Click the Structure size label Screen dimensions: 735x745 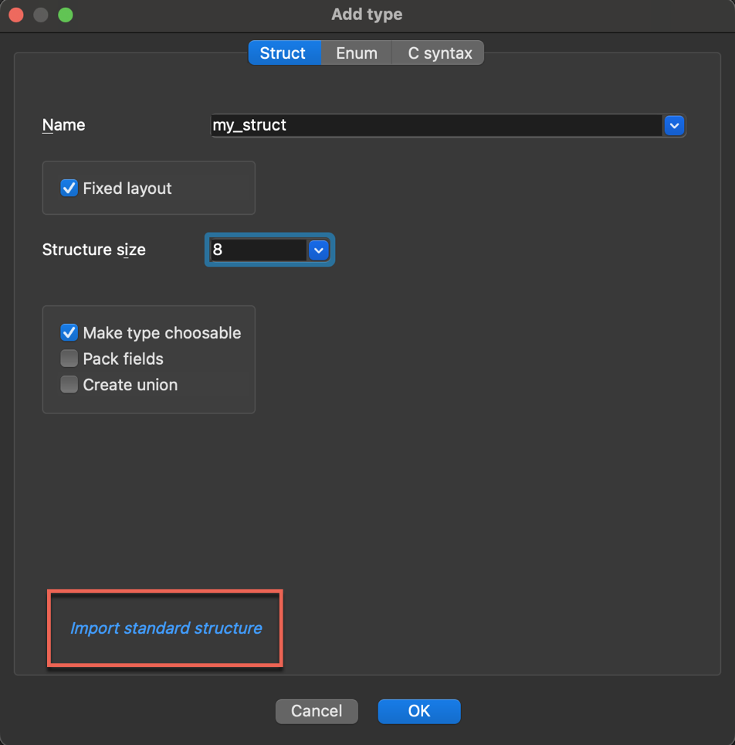click(93, 250)
